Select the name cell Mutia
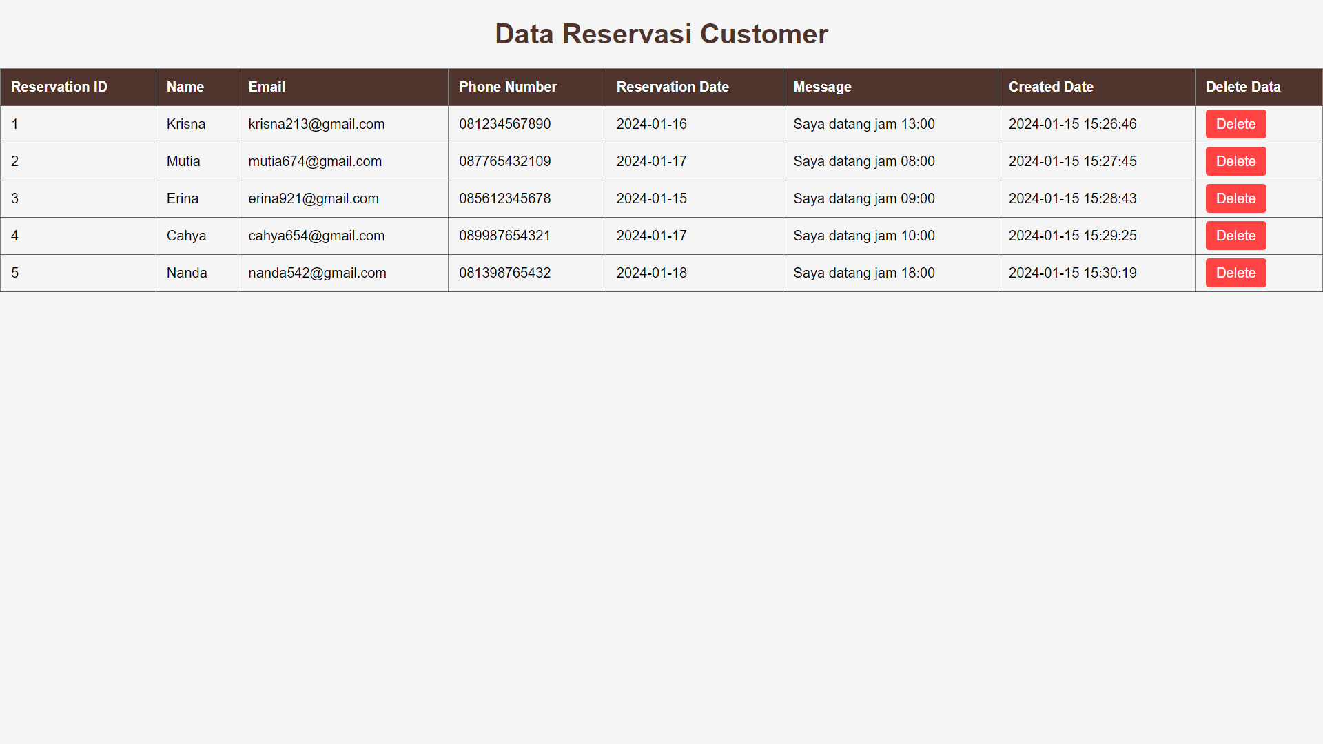Viewport: 1323px width, 744px height. coord(197,161)
